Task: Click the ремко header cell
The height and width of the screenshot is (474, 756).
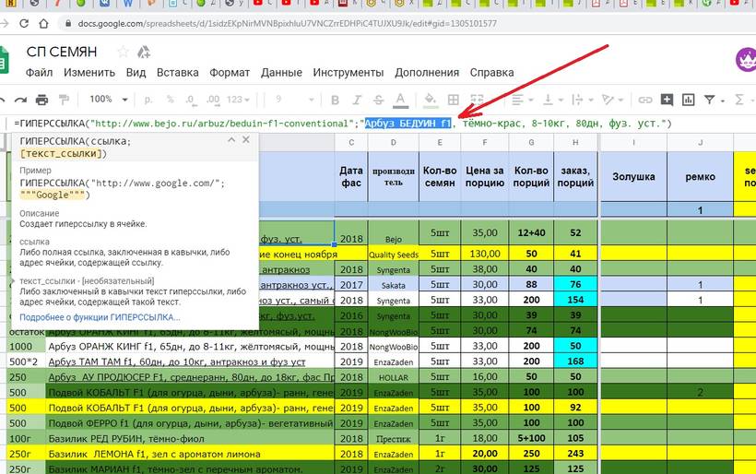Action: pos(700,177)
